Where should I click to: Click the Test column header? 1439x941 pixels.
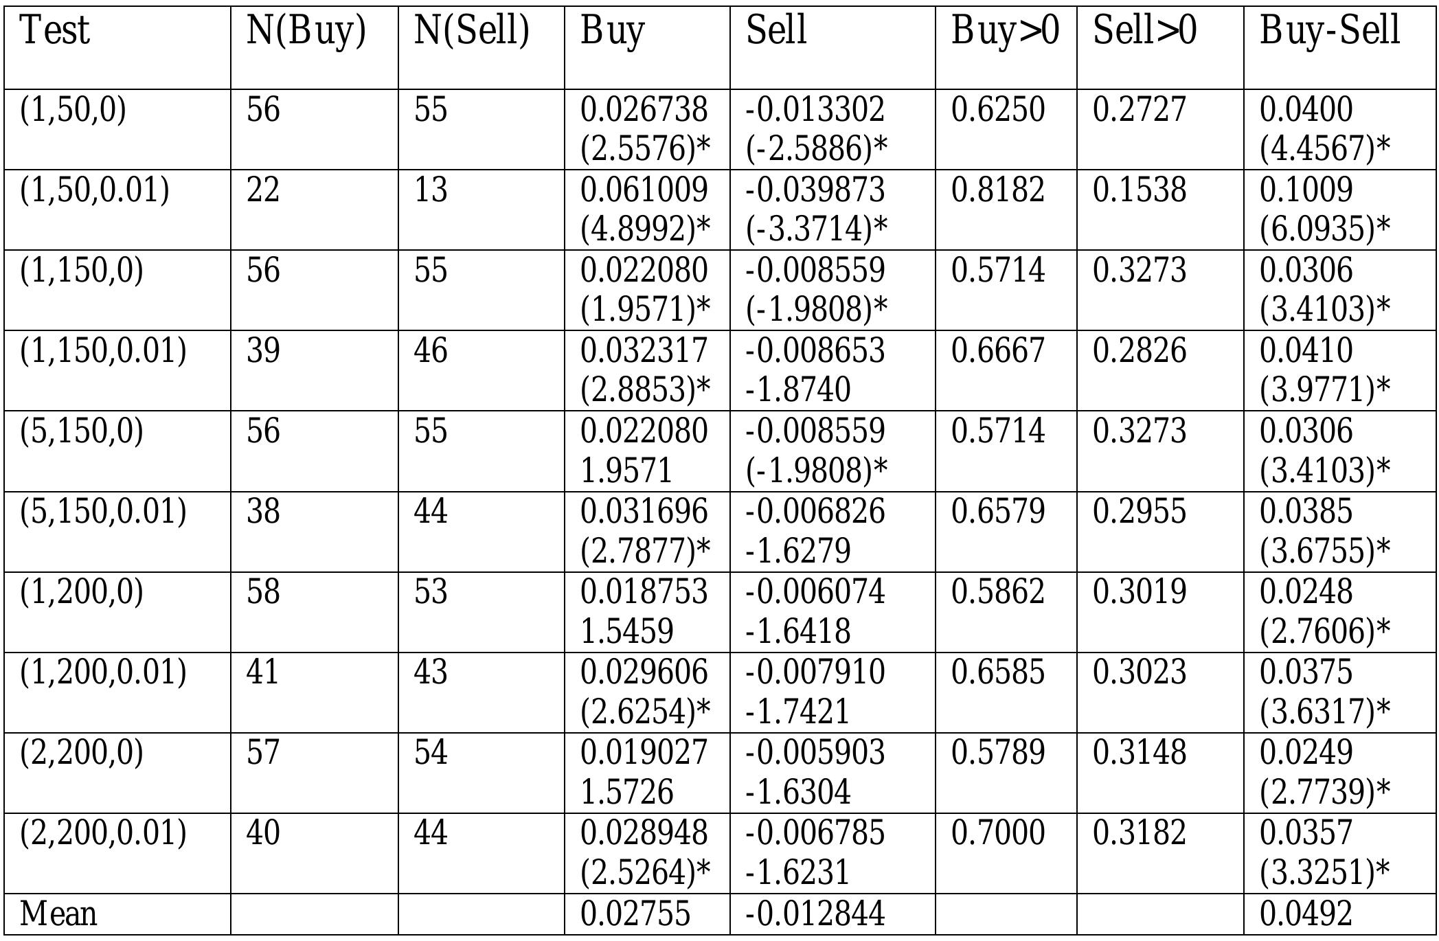55,32
